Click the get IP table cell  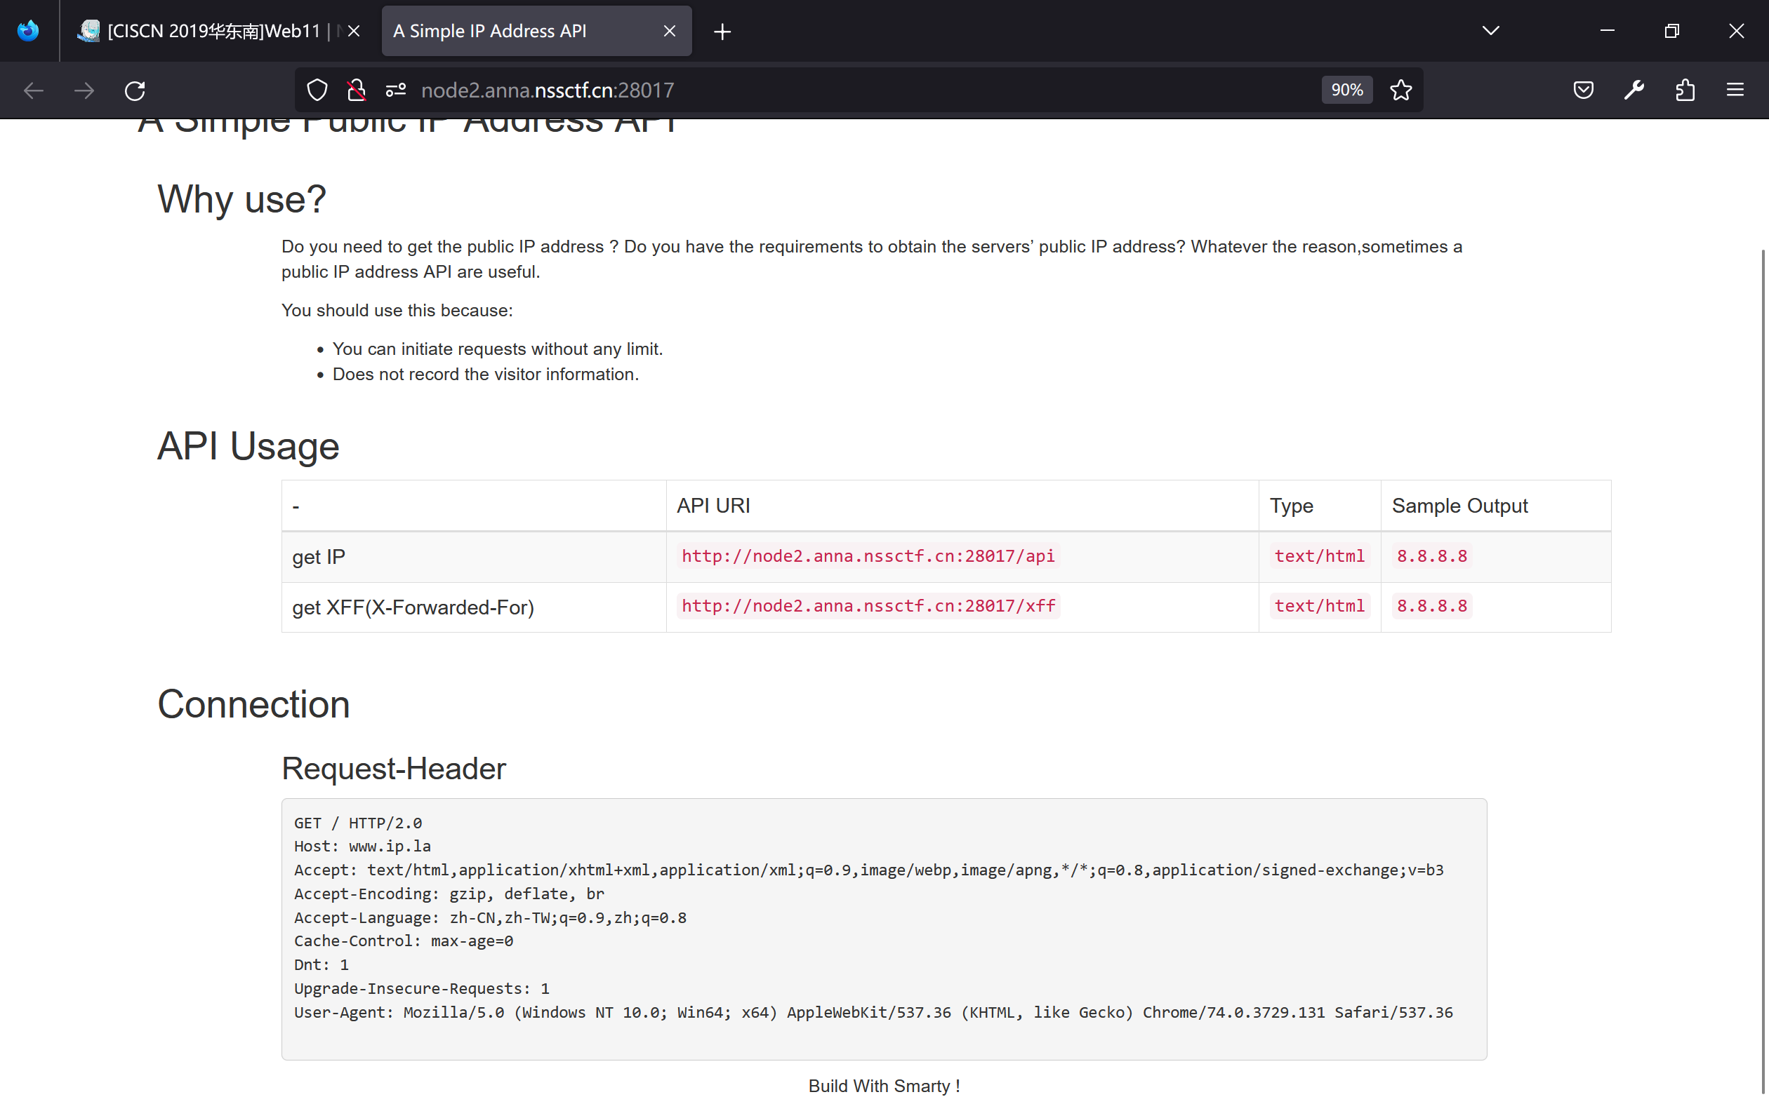click(x=474, y=557)
